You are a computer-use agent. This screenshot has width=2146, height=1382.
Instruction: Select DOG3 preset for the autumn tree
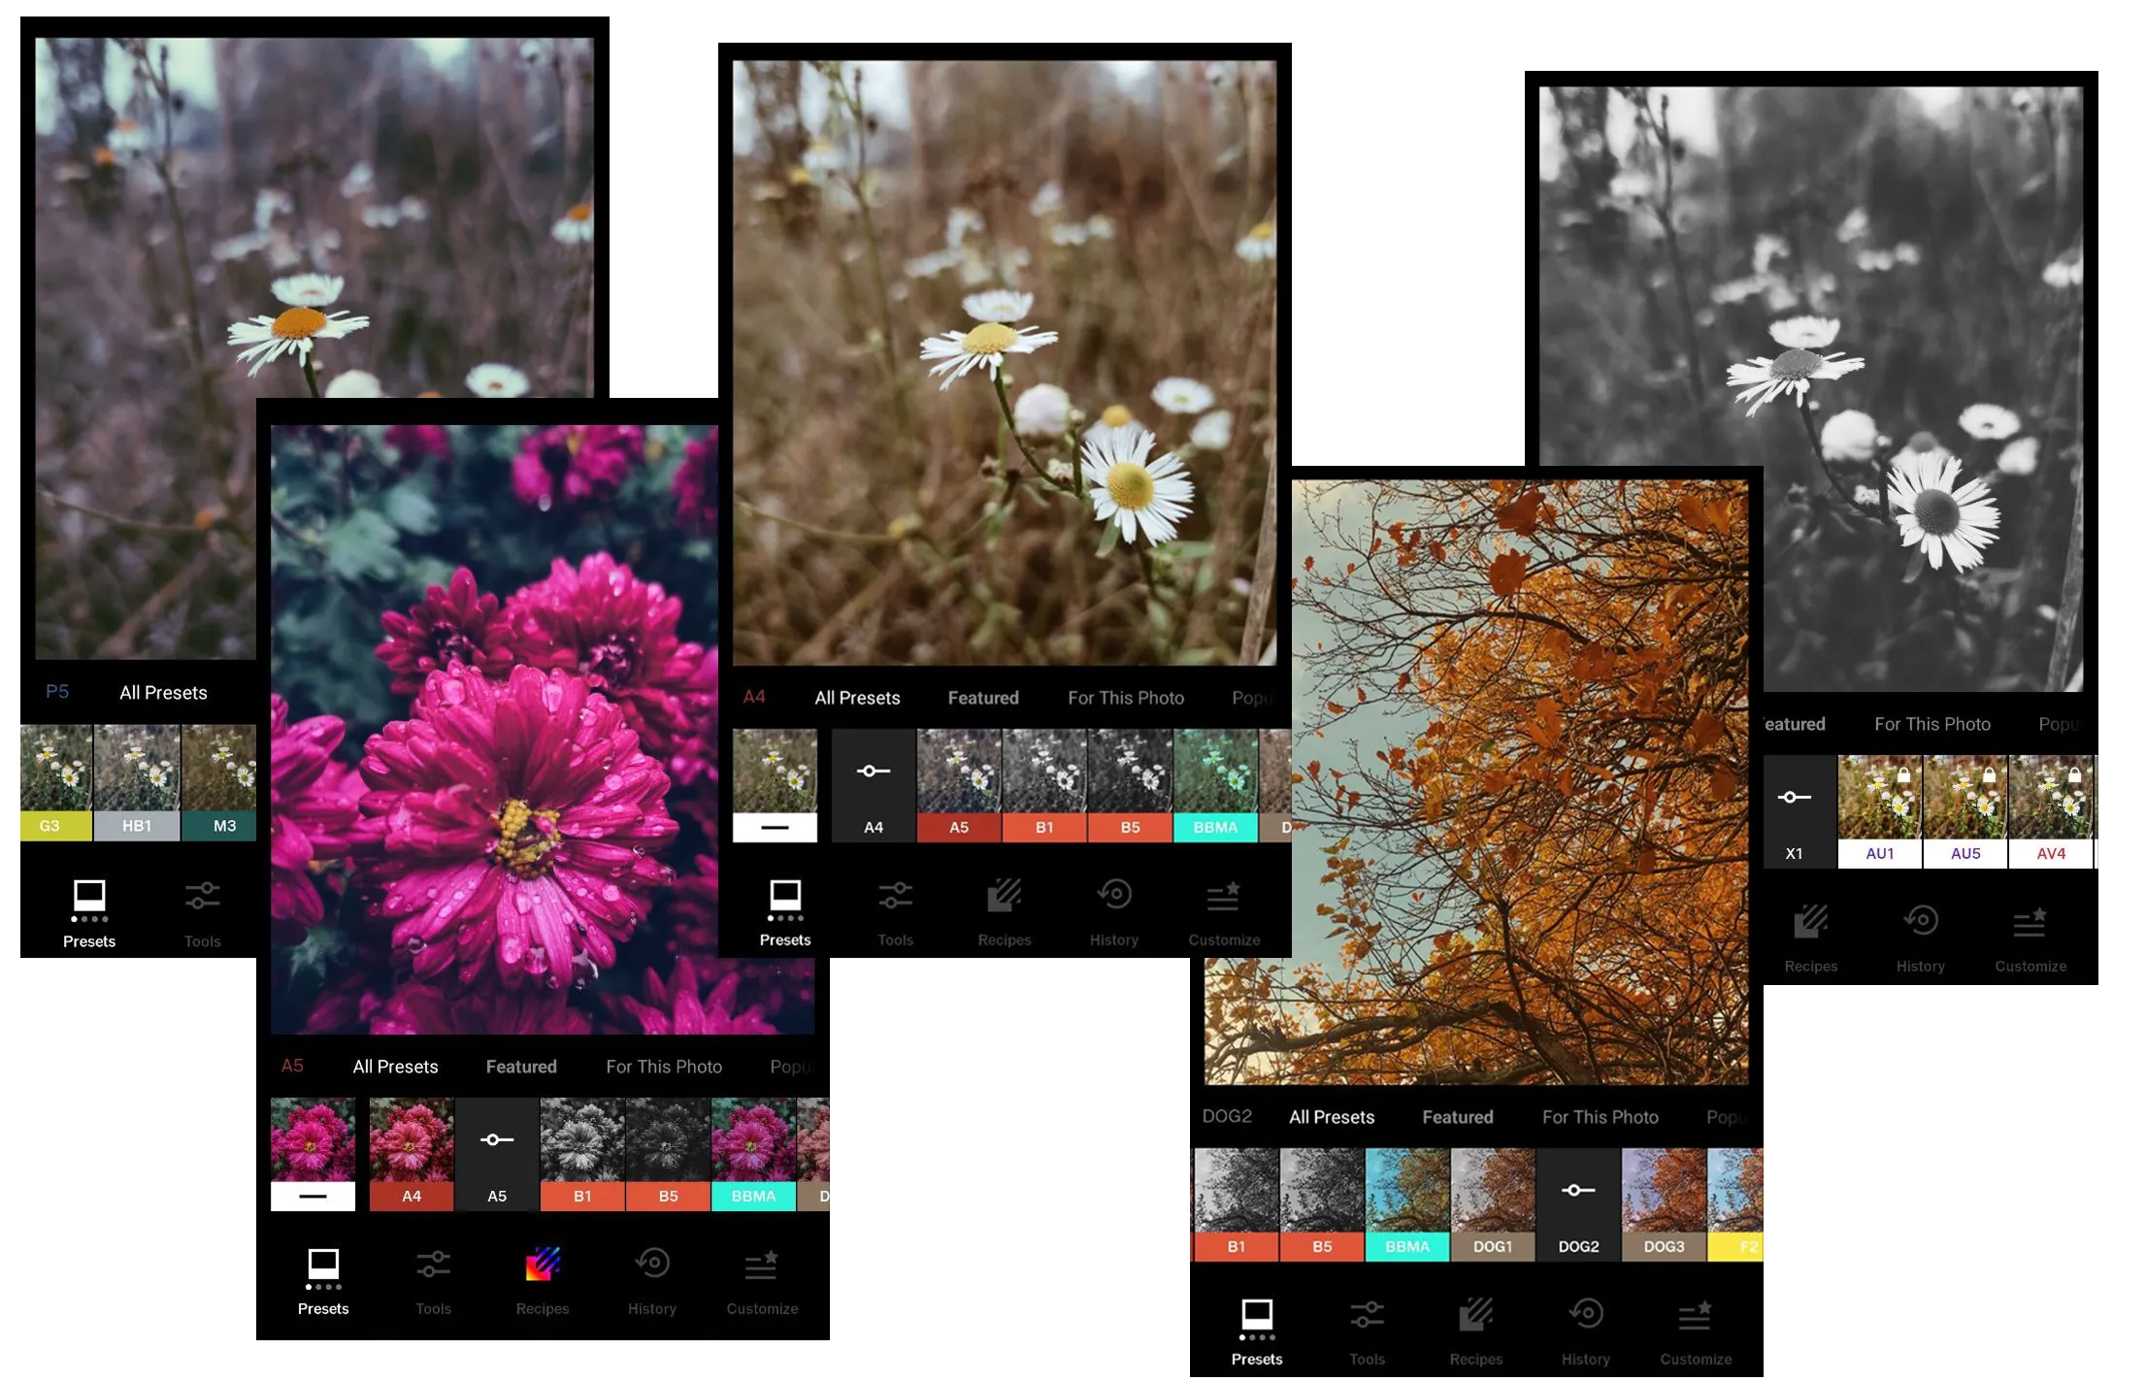click(x=1663, y=1203)
